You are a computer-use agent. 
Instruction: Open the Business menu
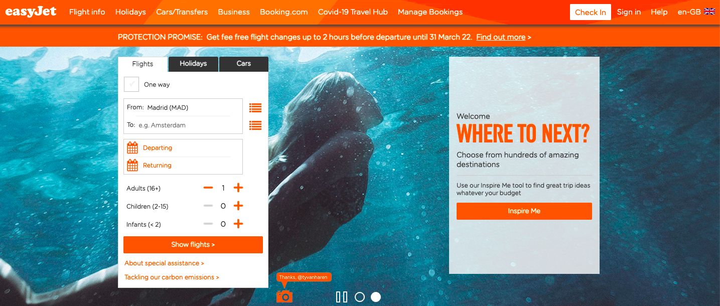pyautogui.click(x=234, y=12)
